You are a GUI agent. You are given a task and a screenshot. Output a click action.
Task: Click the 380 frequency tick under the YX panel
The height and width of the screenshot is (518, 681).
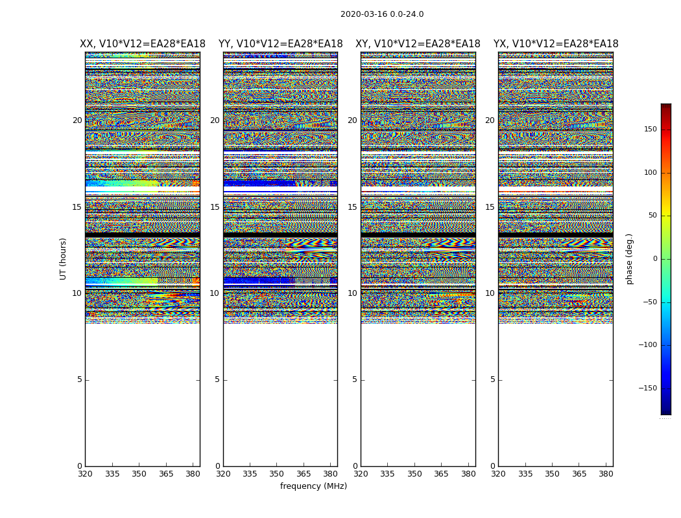606,473
